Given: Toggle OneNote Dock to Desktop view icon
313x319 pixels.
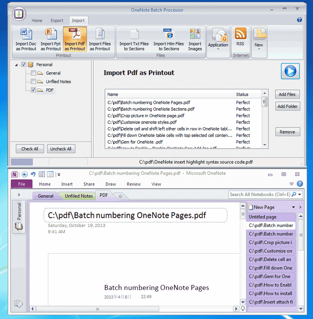Looking at the screenshot, I should pyautogui.click(x=42, y=174).
